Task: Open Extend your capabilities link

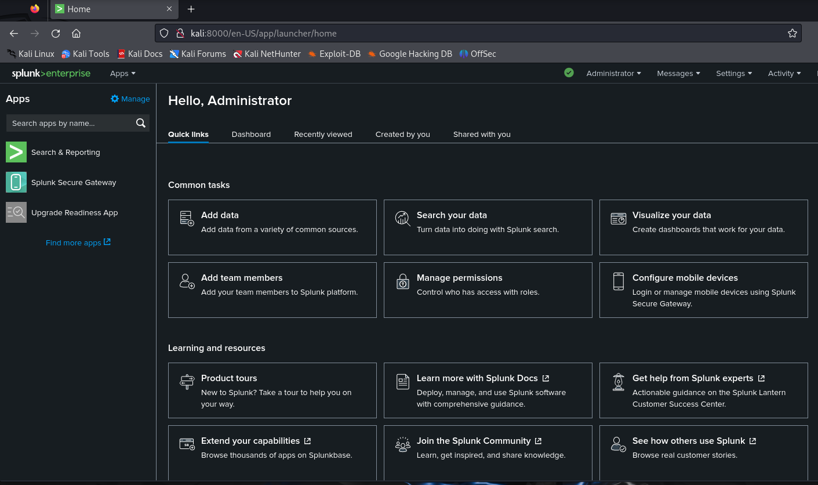Action: coord(256,441)
